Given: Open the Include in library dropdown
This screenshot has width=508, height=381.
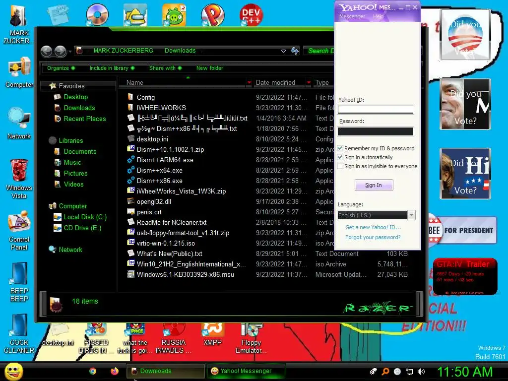Looking at the screenshot, I should (x=112, y=68).
